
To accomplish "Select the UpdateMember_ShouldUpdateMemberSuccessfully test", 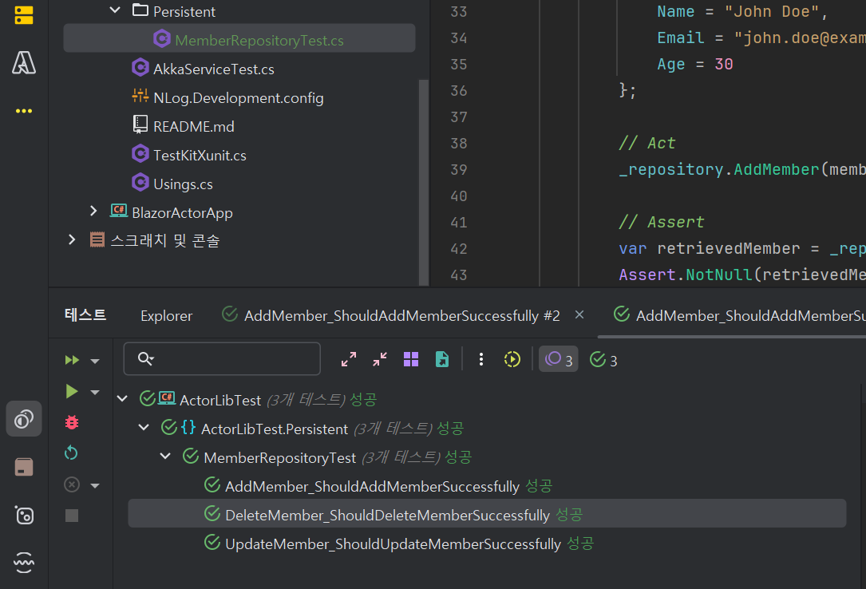I will coord(393,544).
